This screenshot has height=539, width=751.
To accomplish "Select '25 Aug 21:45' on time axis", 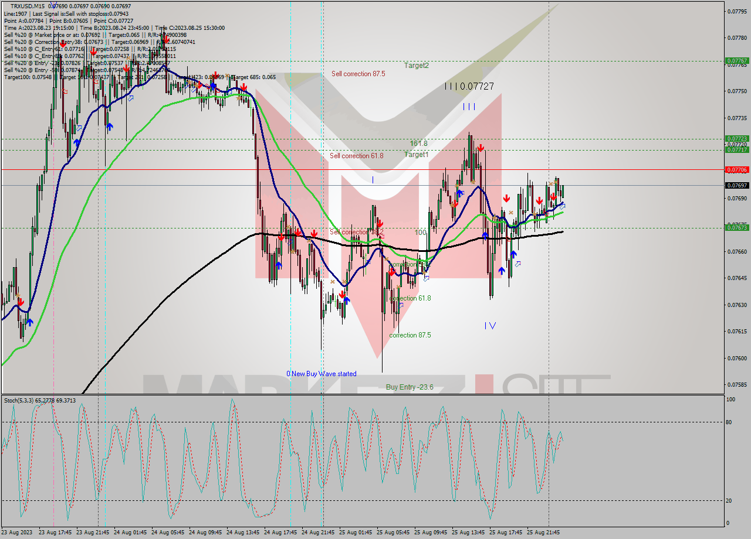I will click(543, 533).
